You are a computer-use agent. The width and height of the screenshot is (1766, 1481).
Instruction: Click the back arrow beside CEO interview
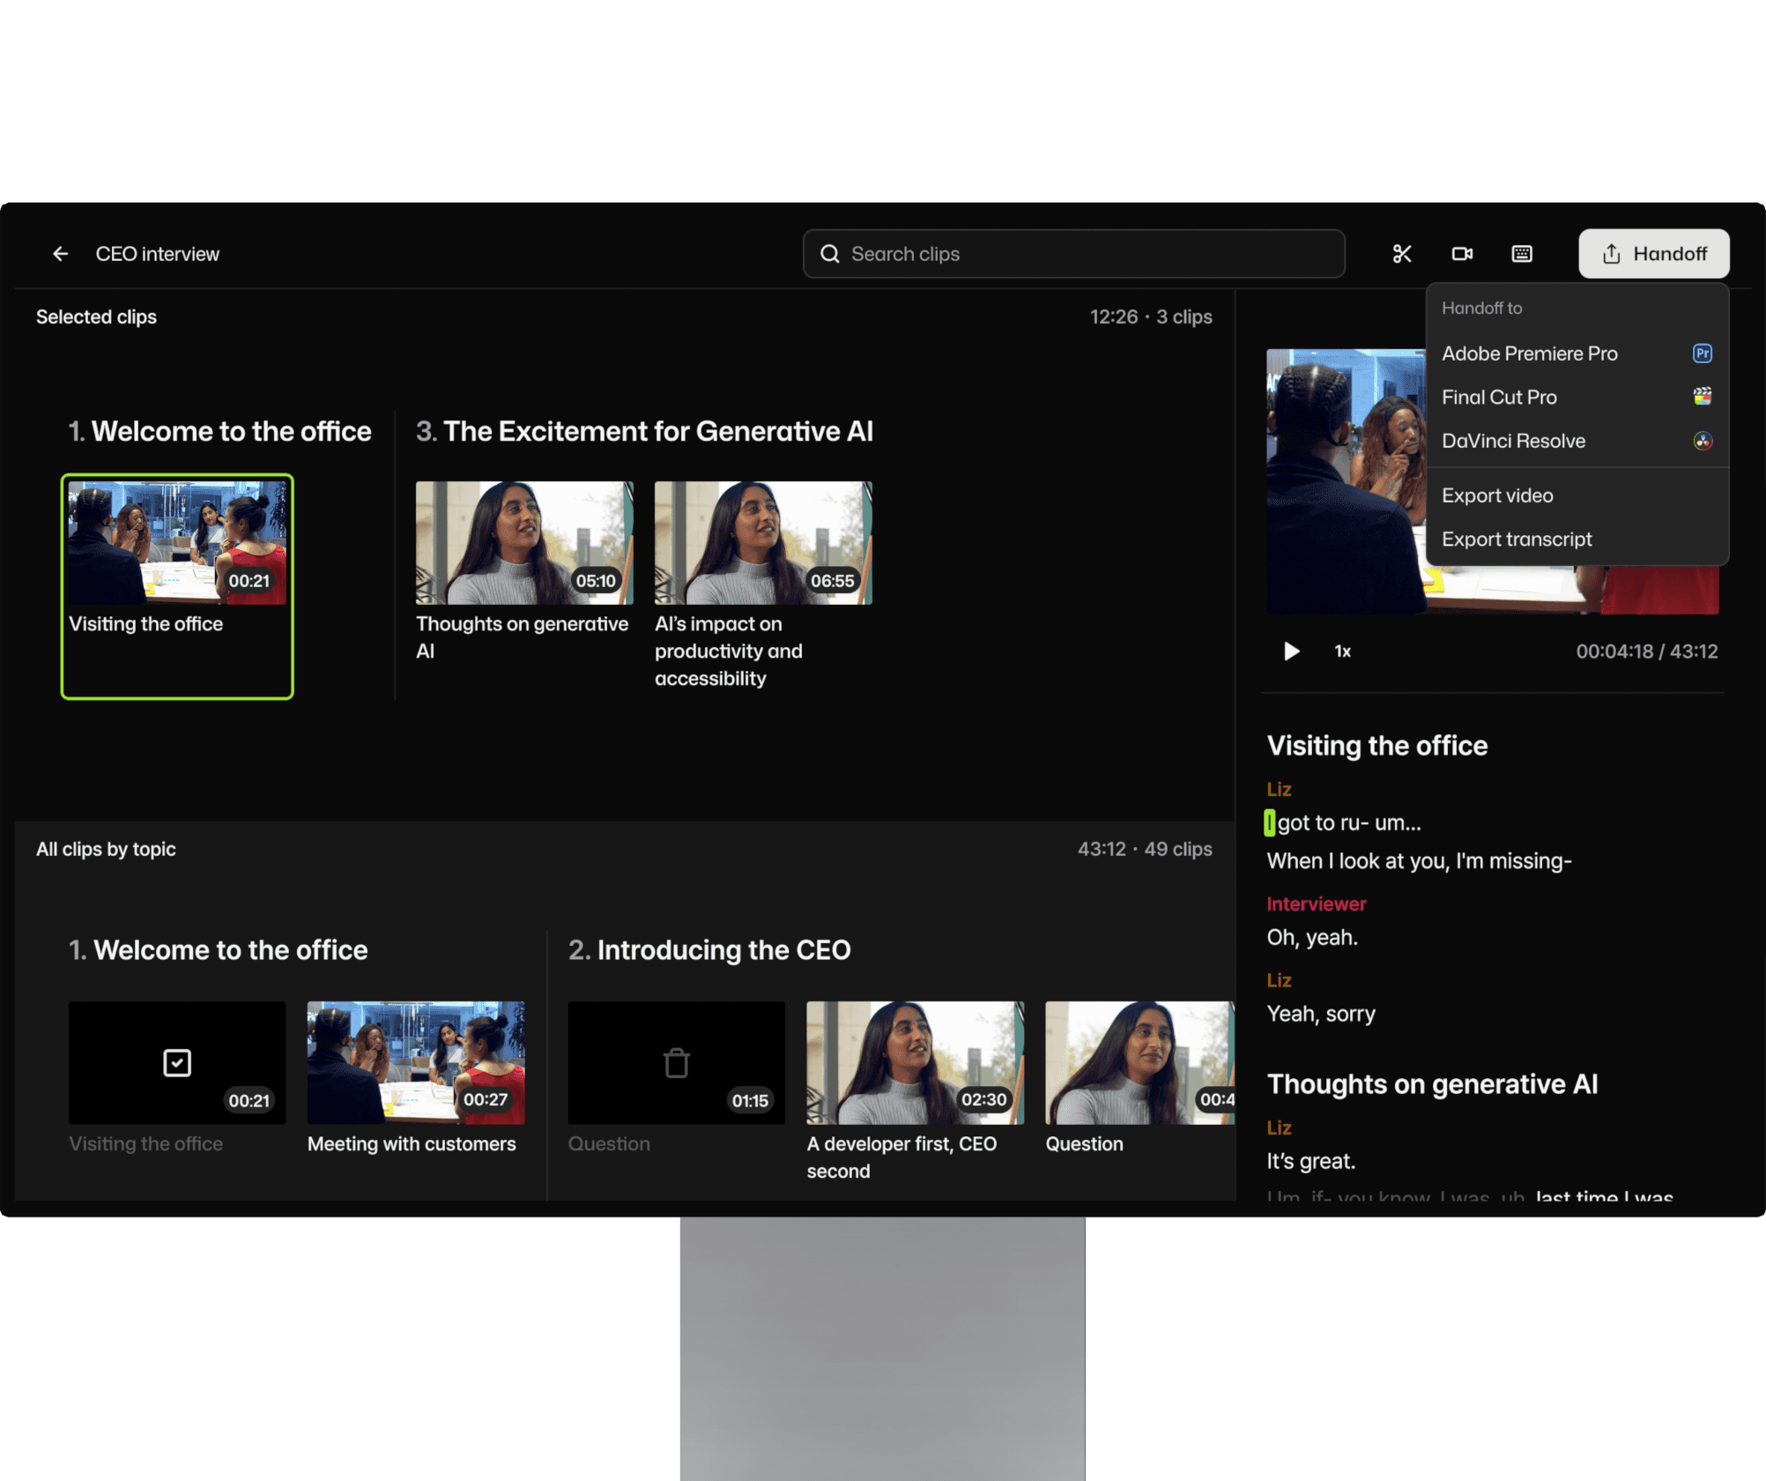click(x=60, y=254)
